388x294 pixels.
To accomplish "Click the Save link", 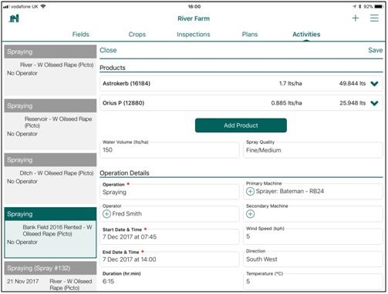I will pyautogui.click(x=376, y=50).
